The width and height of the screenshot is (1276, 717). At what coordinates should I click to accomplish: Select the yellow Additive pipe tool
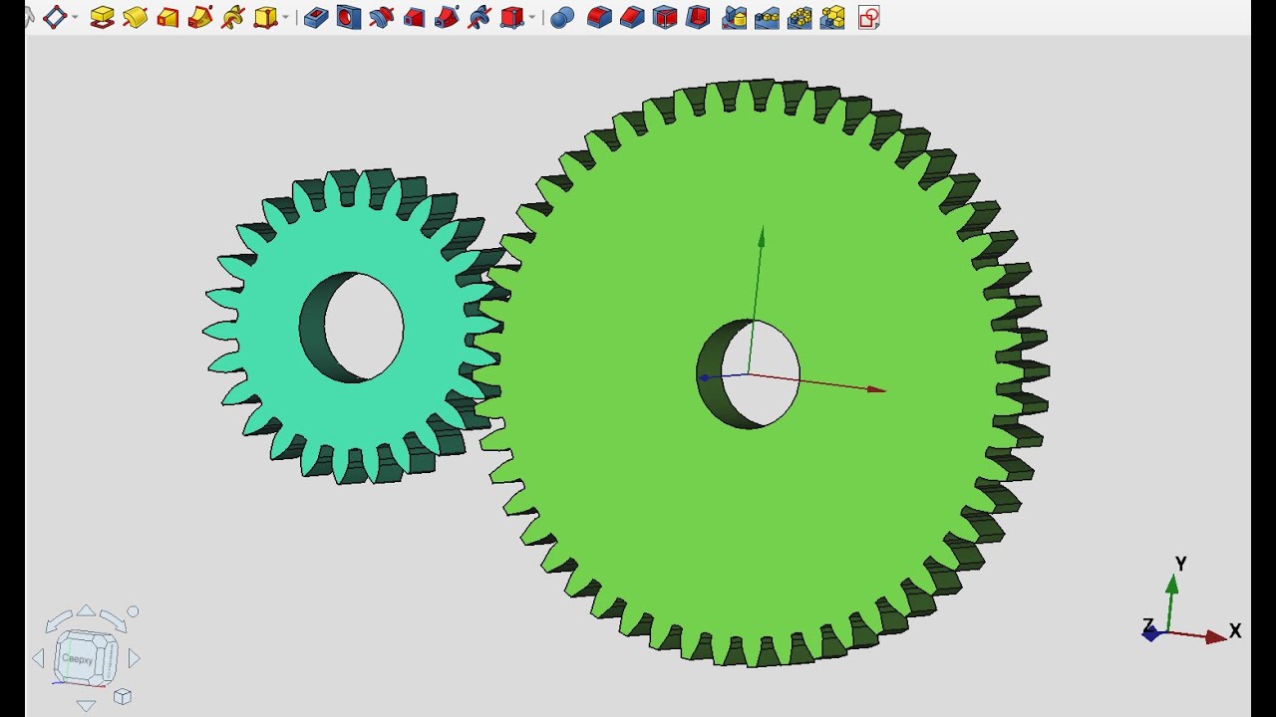point(200,17)
